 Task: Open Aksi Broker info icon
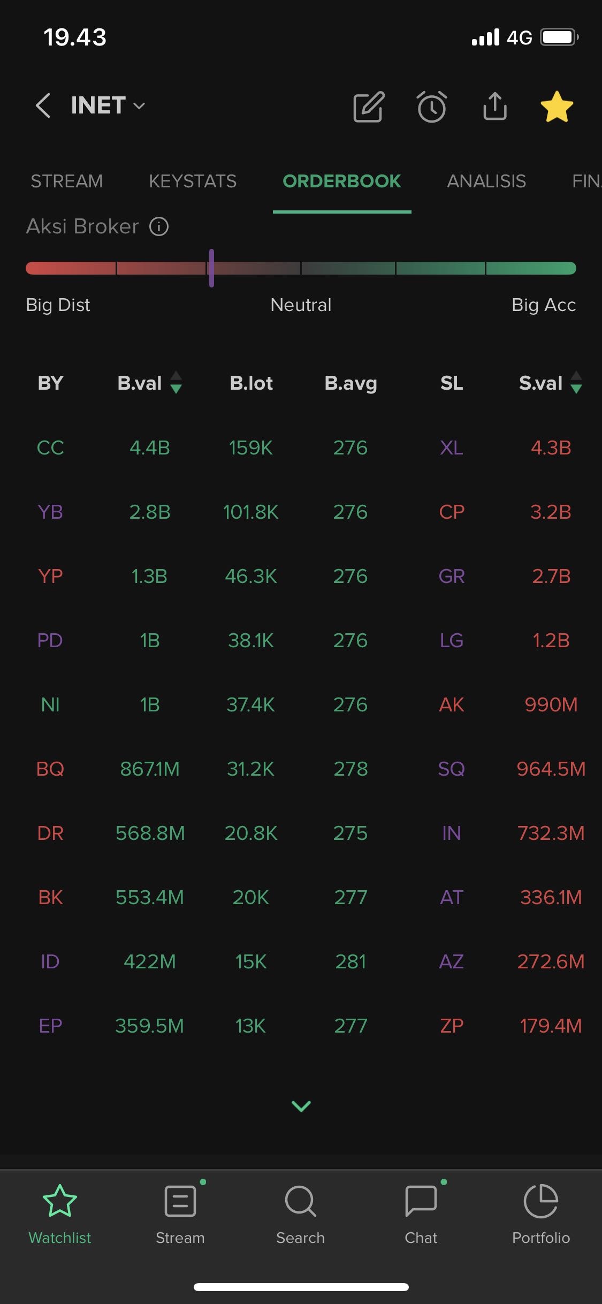[x=159, y=226]
